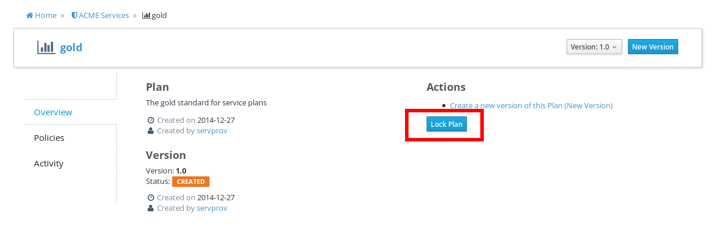The height and width of the screenshot is (234, 712).
Task: Open servprov link under Plan section
Action: tap(212, 131)
